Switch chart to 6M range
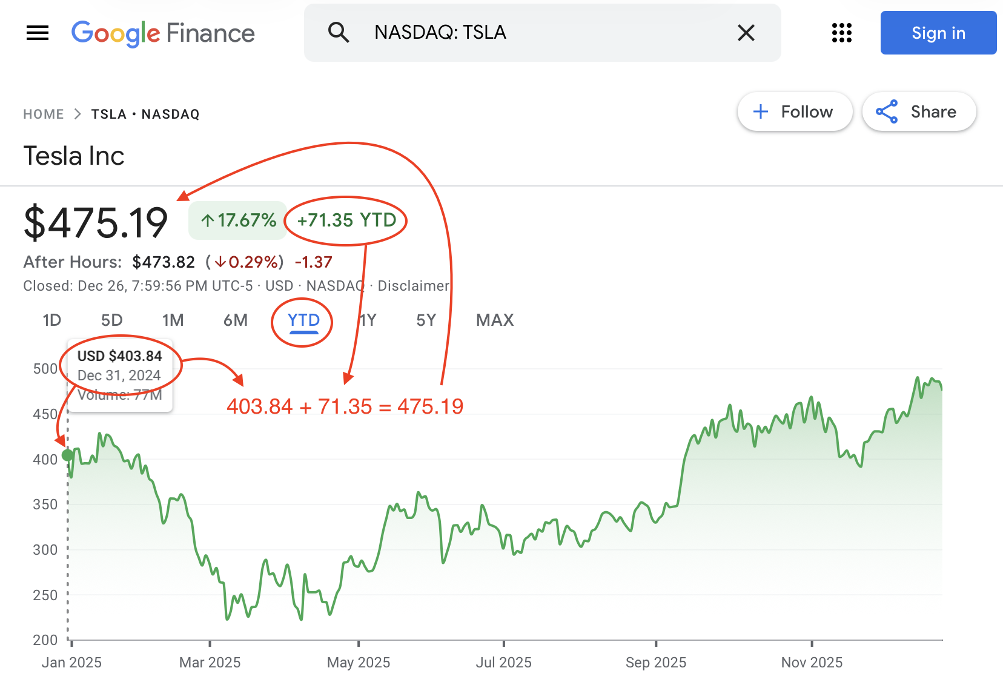The height and width of the screenshot is (688, 1003). [x=236, y=320]
